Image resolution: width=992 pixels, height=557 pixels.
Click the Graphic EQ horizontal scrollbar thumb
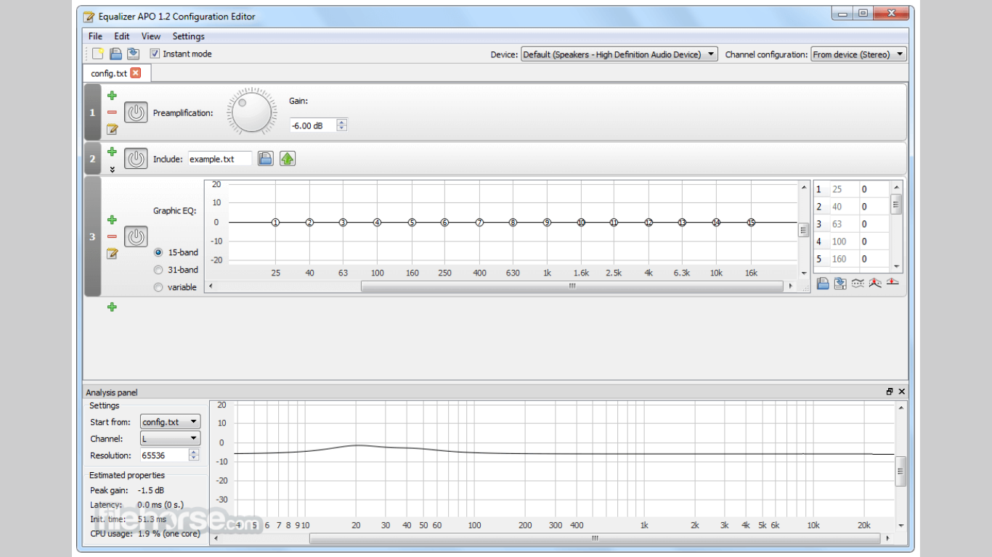coord(572,286)
